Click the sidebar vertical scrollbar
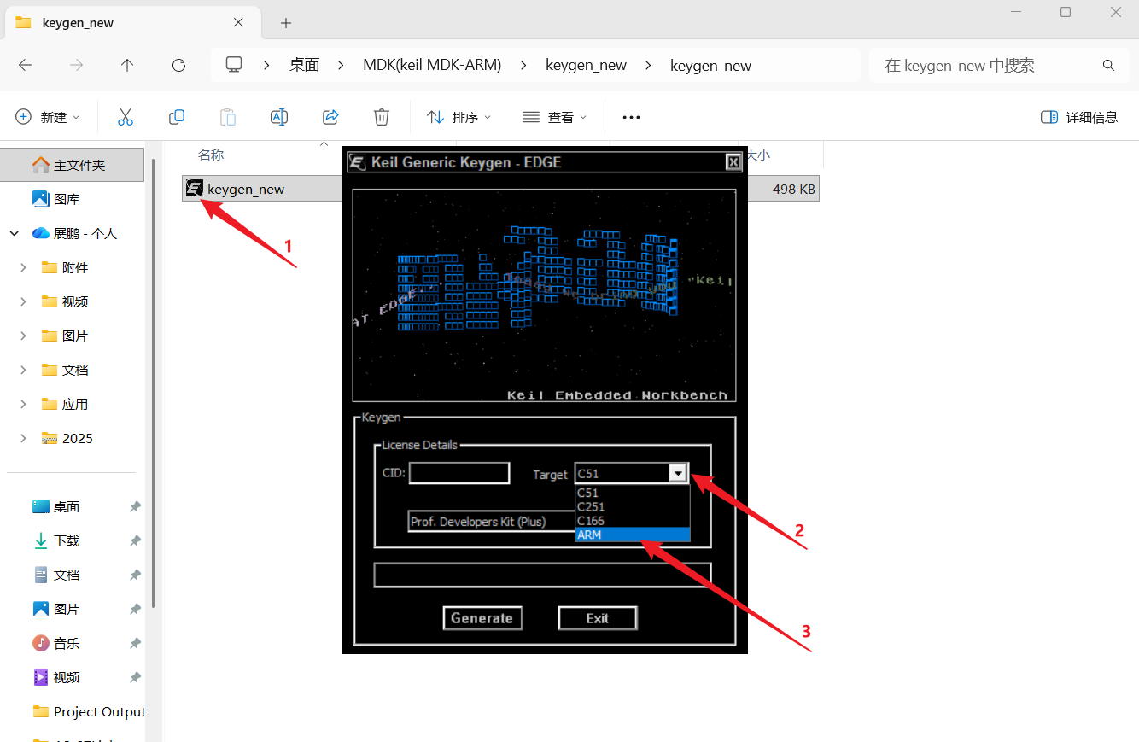The image size is (1139, 742). (154, 383)
